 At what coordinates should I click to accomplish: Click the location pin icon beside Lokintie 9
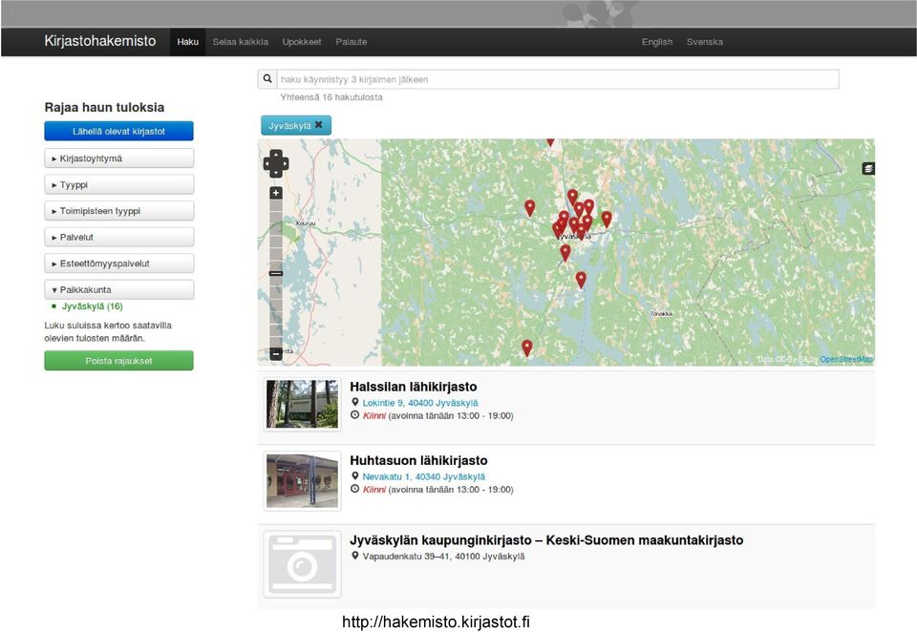pyautogui.click(x=354, y=402)
